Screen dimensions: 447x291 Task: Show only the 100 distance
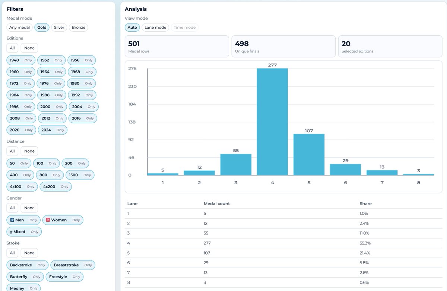click(x=53, y=163)
